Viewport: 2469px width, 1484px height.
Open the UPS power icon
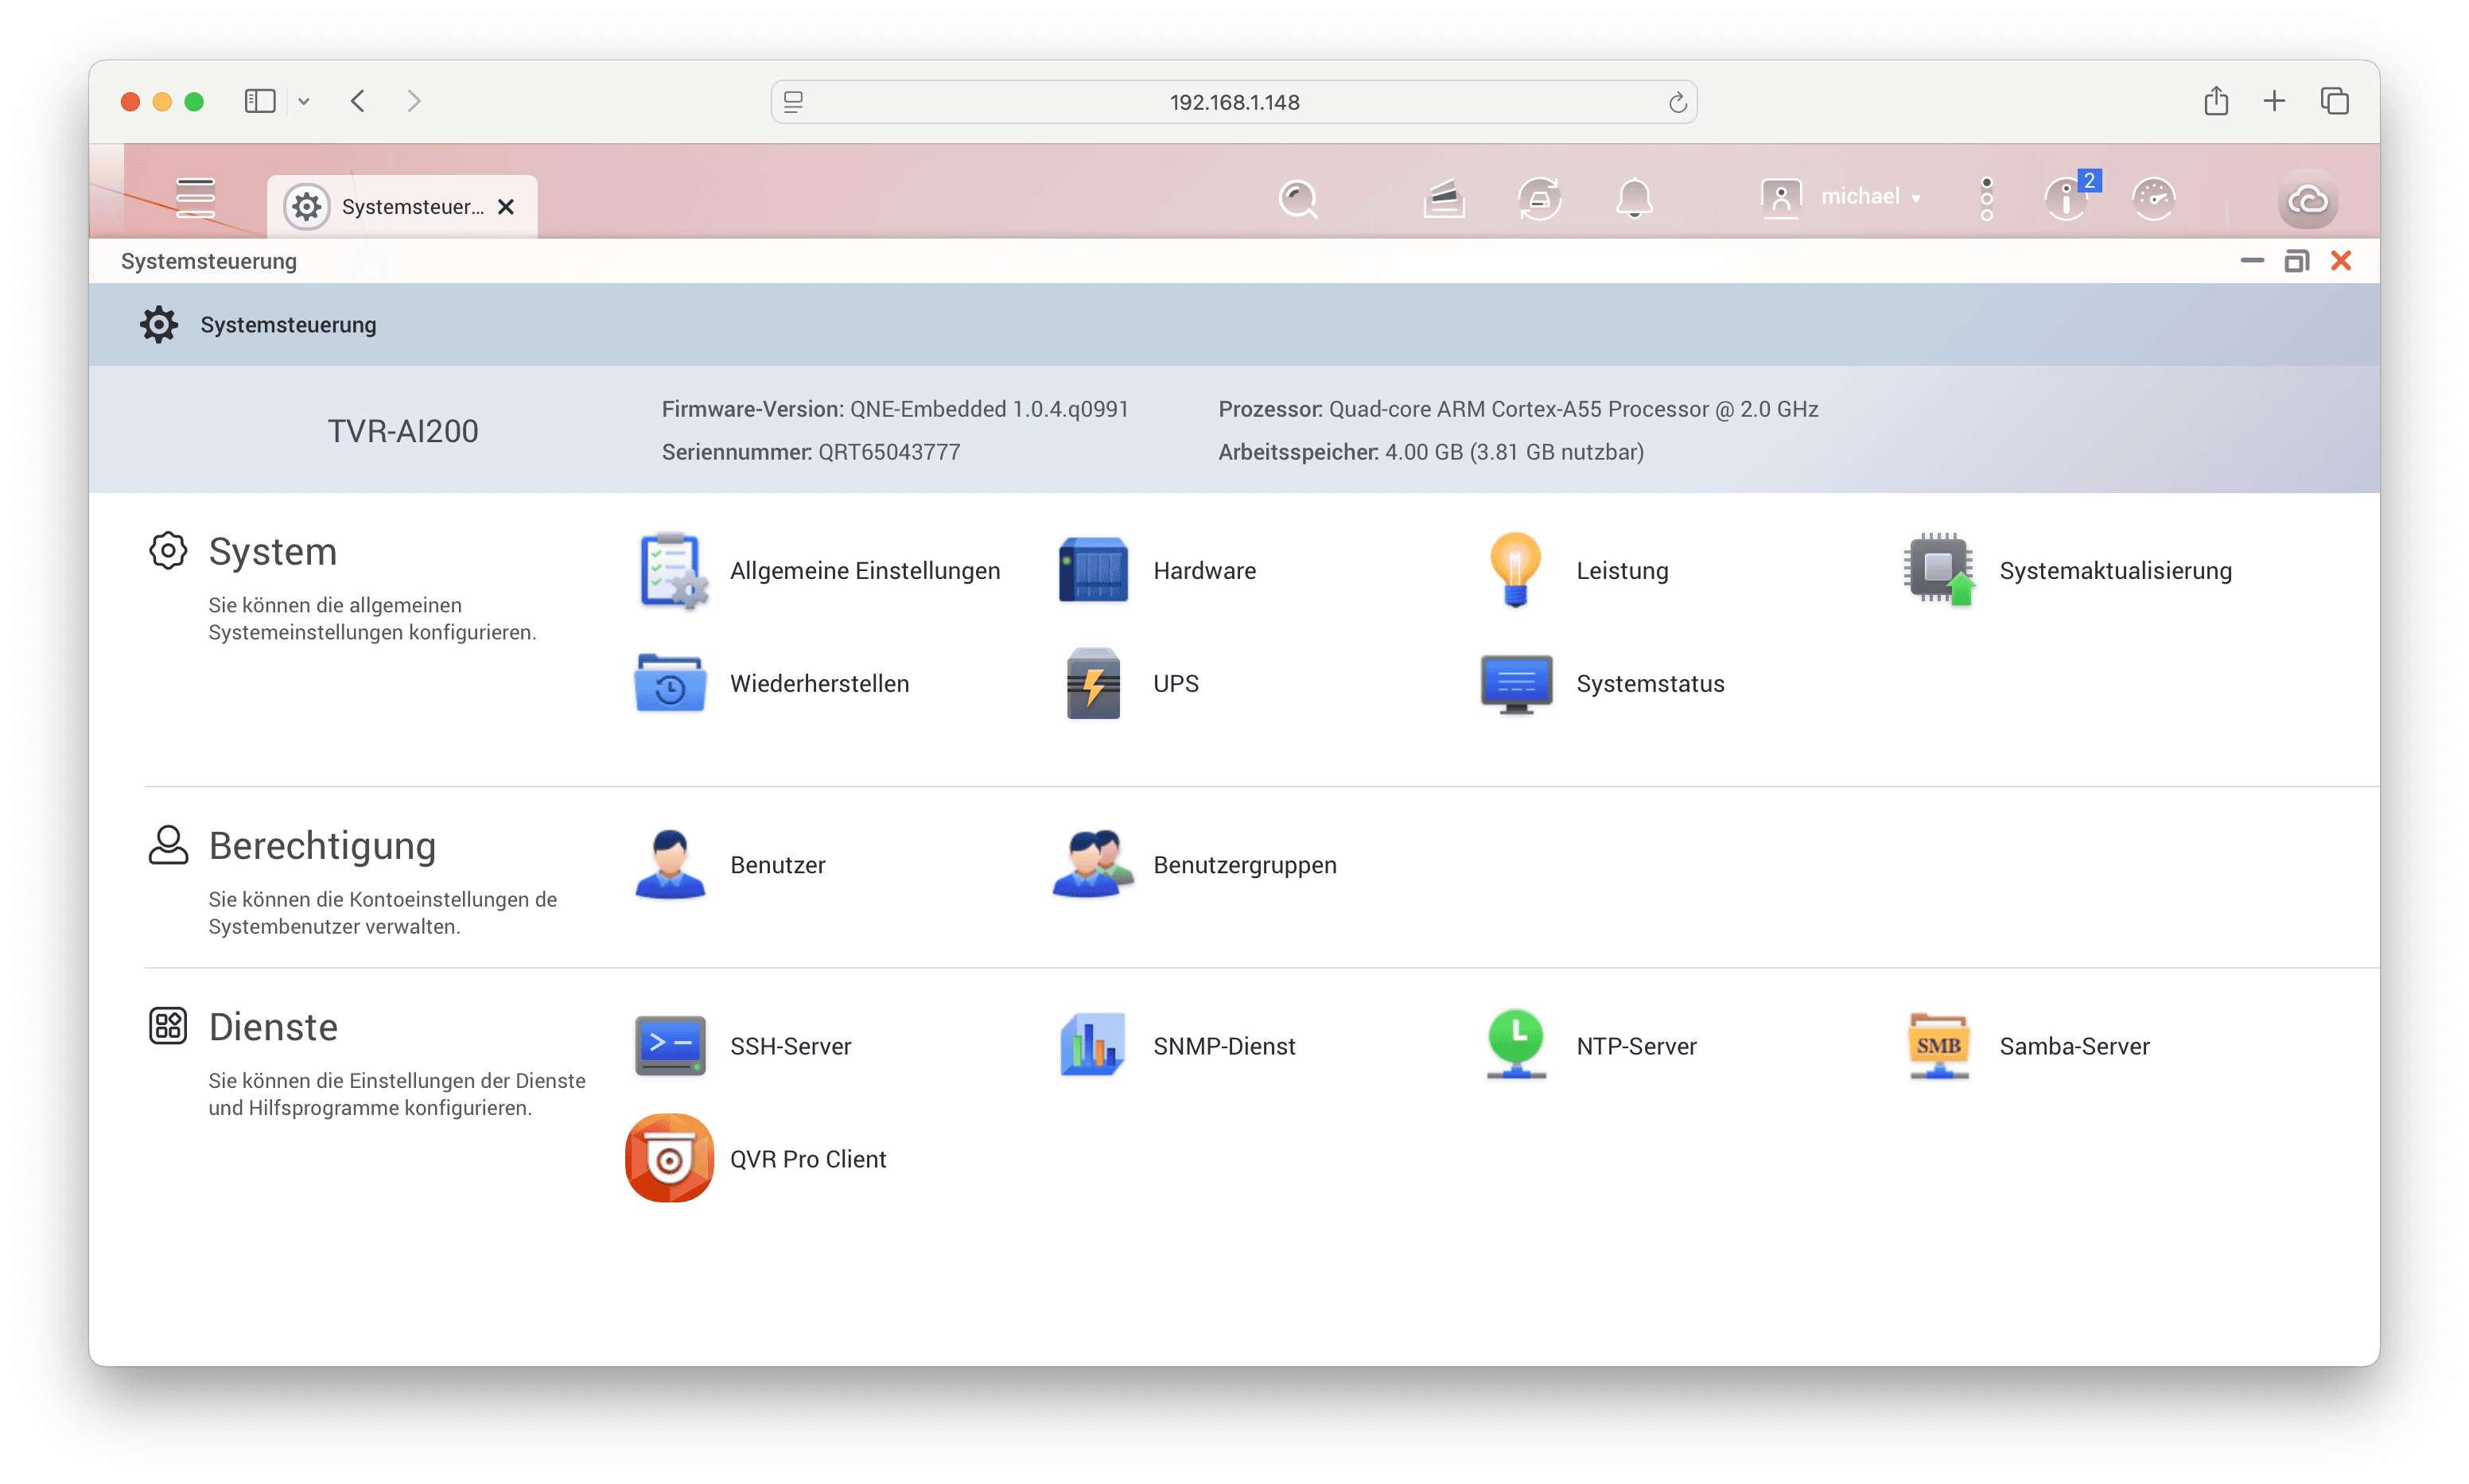1093,684
